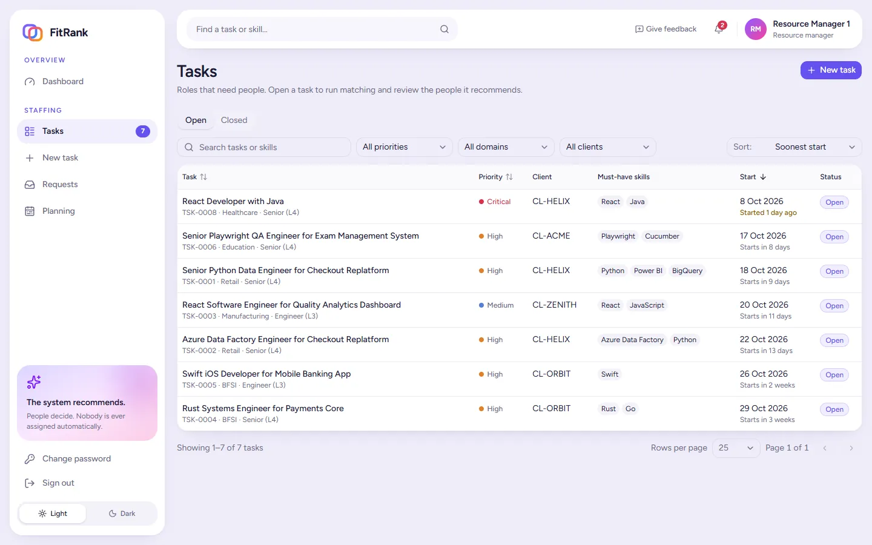Focus the Search tasks or skills field
Screen dimensions: 872x545
[x=264, y=147]
